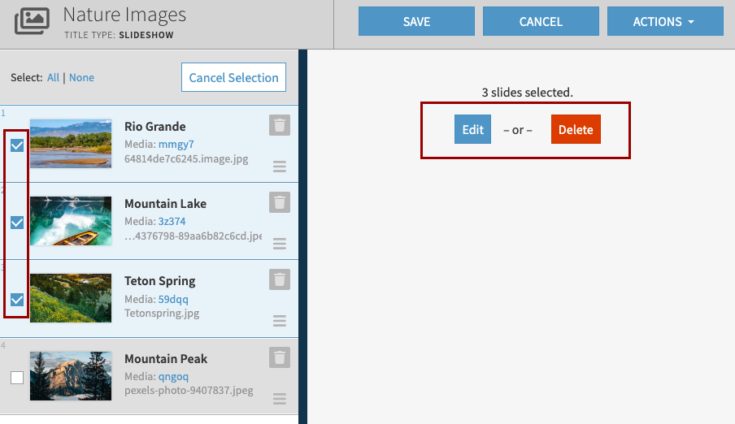Deselect the Mountain Lake checkbox
735x424 pixels.
(16, 223)
